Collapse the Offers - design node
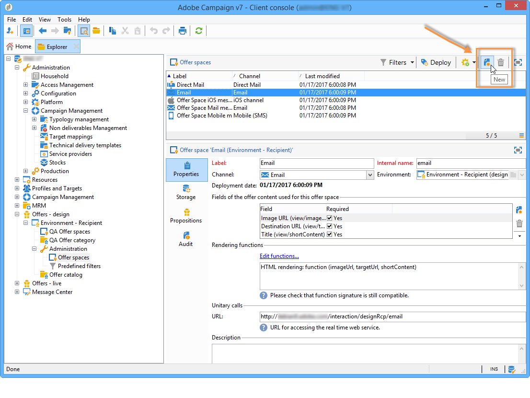This screenshot has width=530, height=398. click(x=17, y=214)
